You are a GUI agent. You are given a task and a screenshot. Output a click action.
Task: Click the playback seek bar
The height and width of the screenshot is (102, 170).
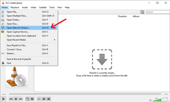point(85,94)
